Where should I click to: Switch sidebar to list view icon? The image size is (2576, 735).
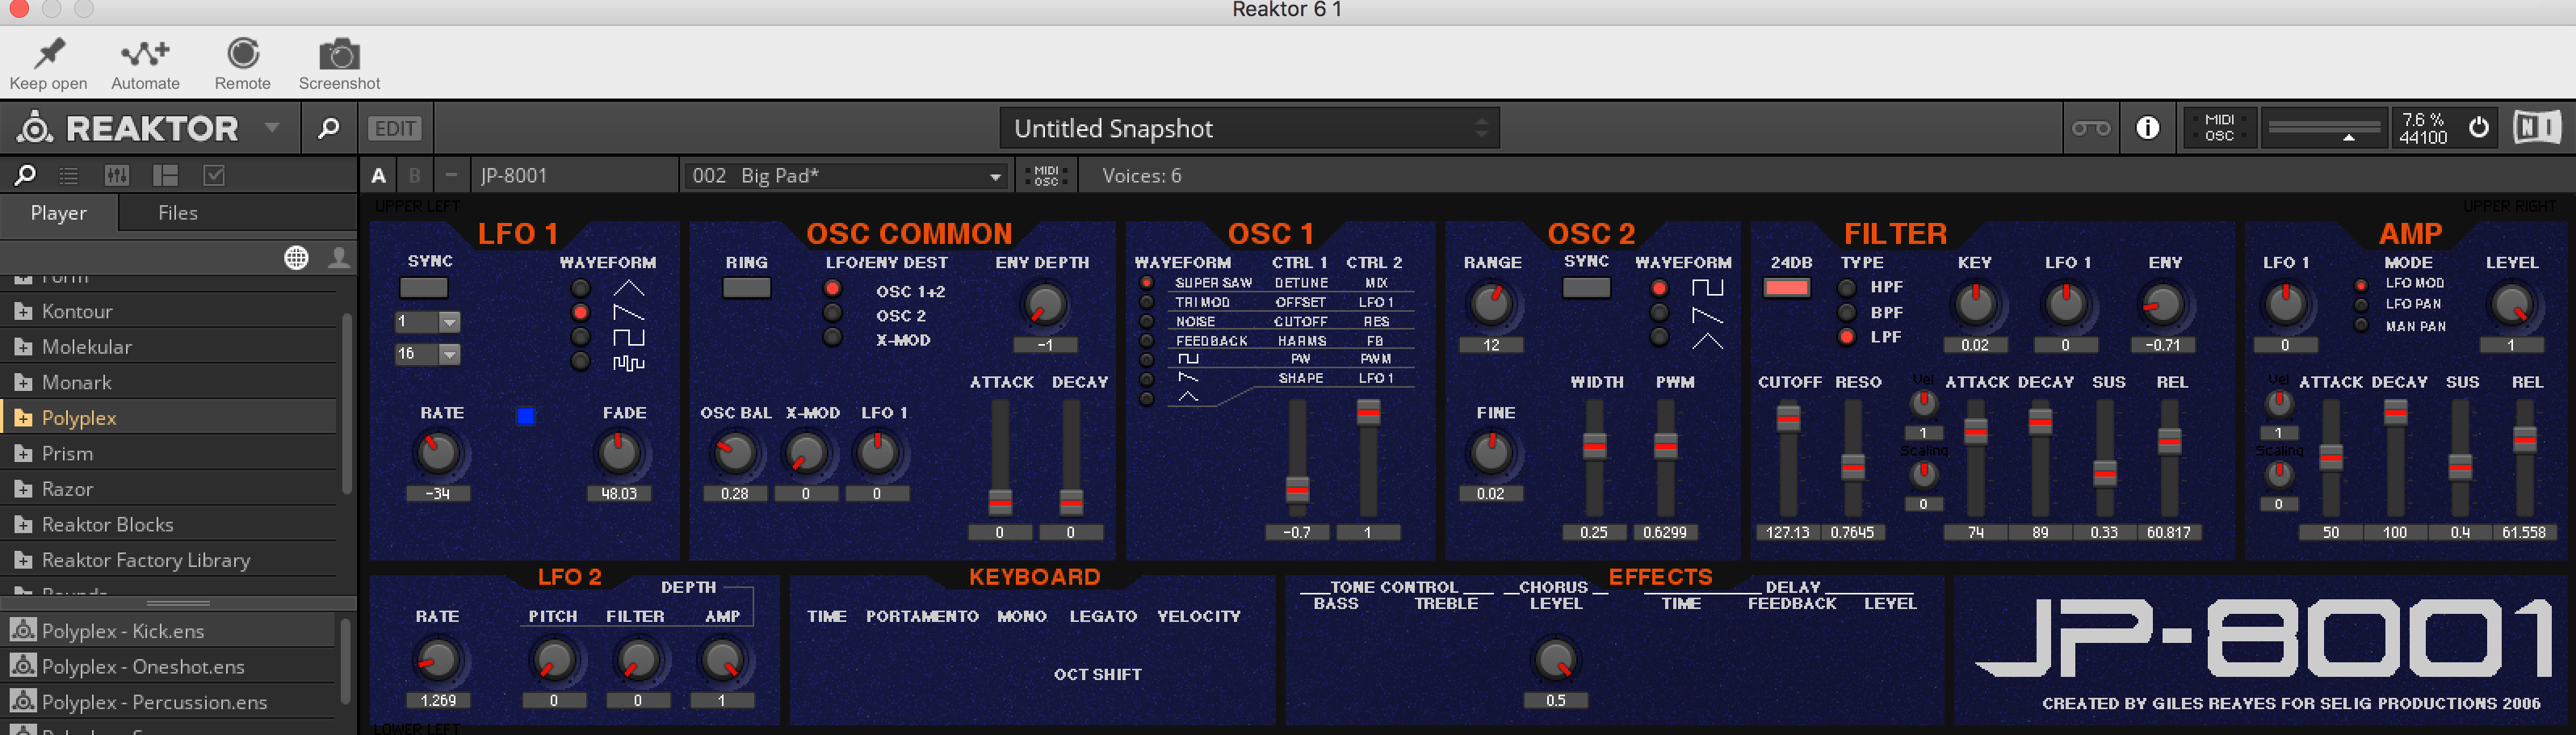click(x=69, y=176)
